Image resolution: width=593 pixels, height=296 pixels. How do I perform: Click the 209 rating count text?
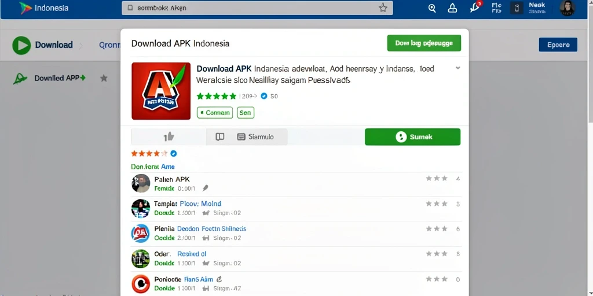point(249,97)
